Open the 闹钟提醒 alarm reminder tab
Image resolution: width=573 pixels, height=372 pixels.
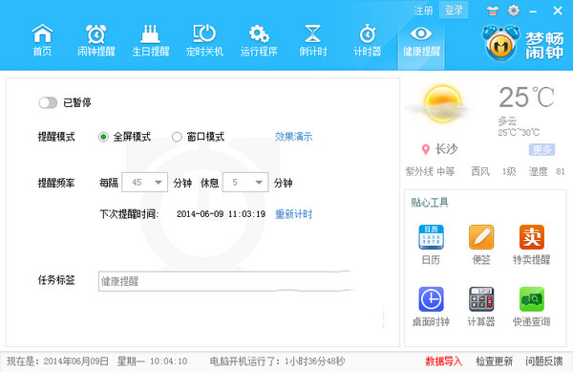(x=96, y=40)
